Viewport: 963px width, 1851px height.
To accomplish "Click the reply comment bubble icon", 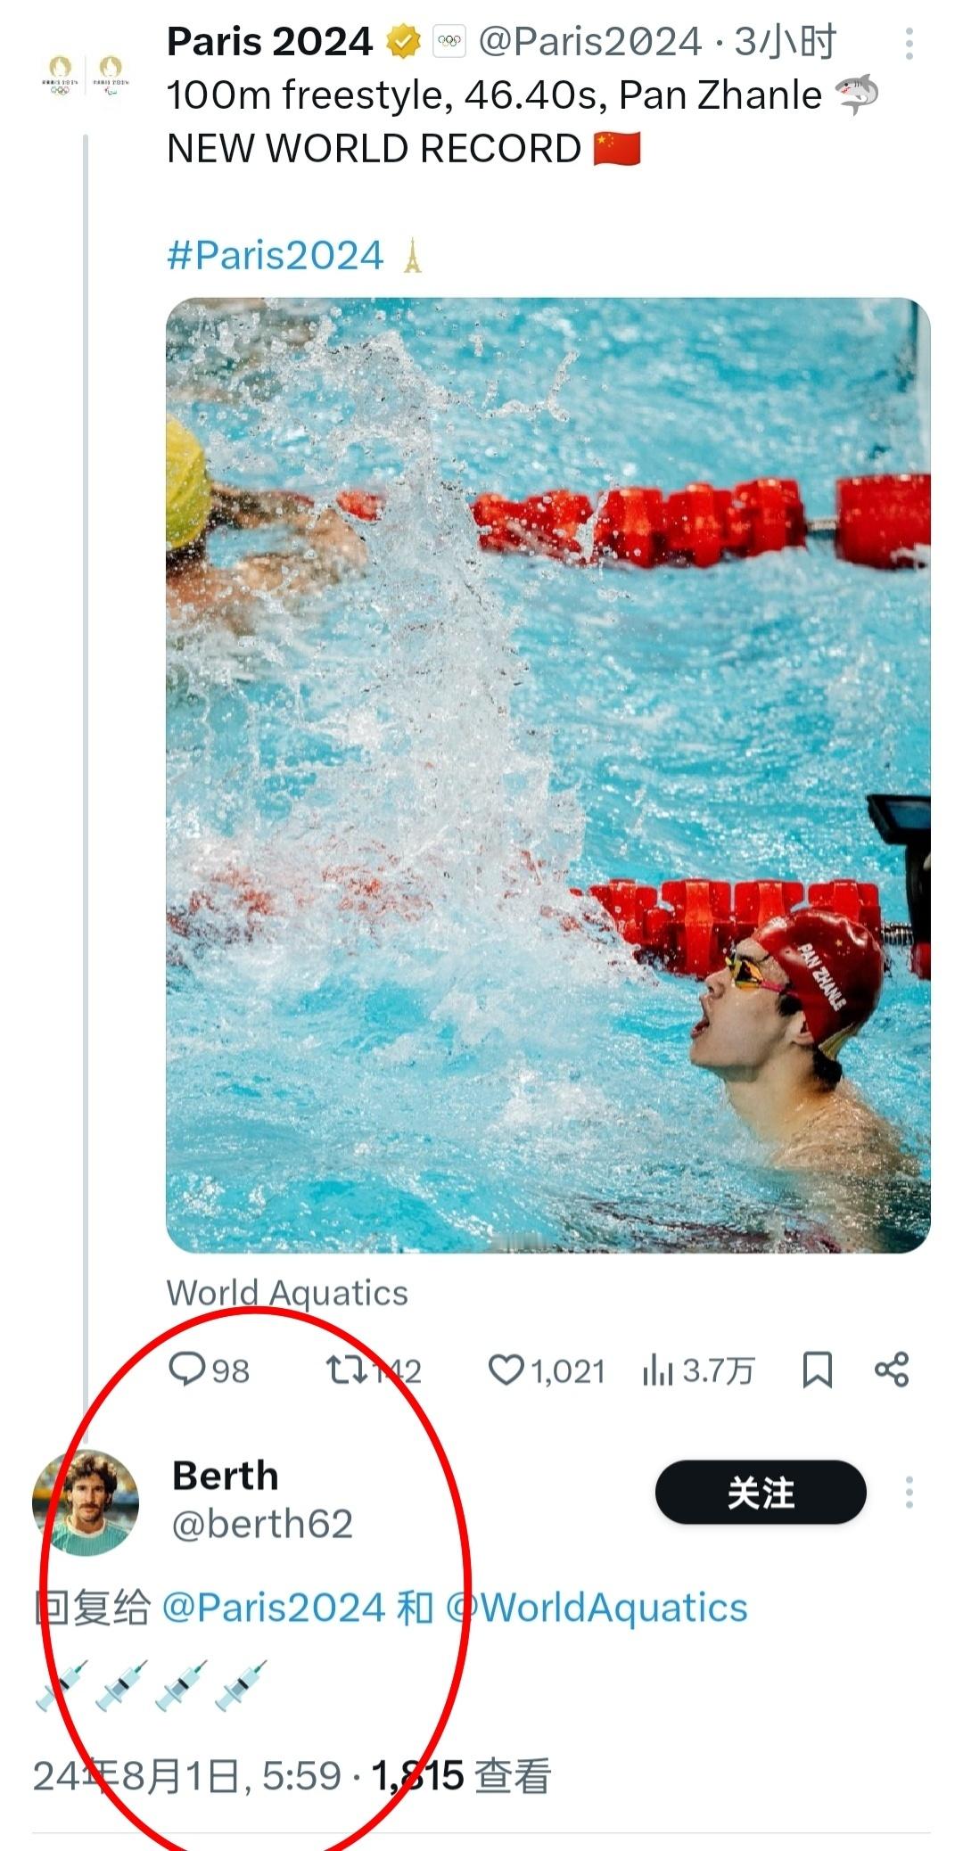I will coord(187,1370).
